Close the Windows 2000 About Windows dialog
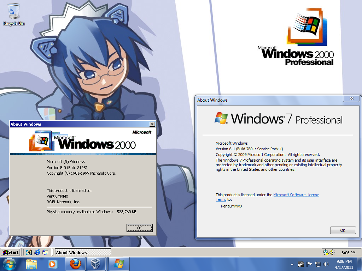Viewport: 362px width, 271px height. point(152,124)
